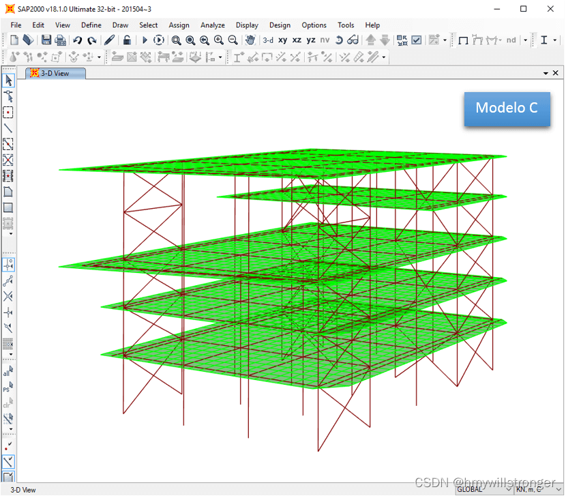
Task: Select the 3-D View tab
Action: point(55,72)
